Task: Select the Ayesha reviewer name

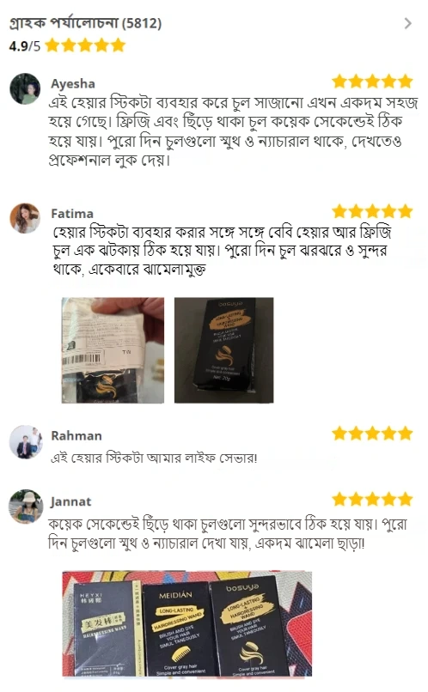Action: [x=73, y=83]
